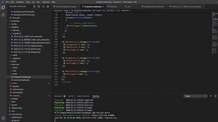This screenshot has width=218, height=122.
Task: Switch to the DynamicDependent.php tab
Action: (66, 6)
